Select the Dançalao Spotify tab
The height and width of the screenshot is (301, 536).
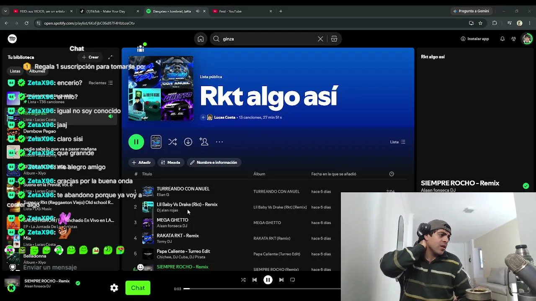176,11
